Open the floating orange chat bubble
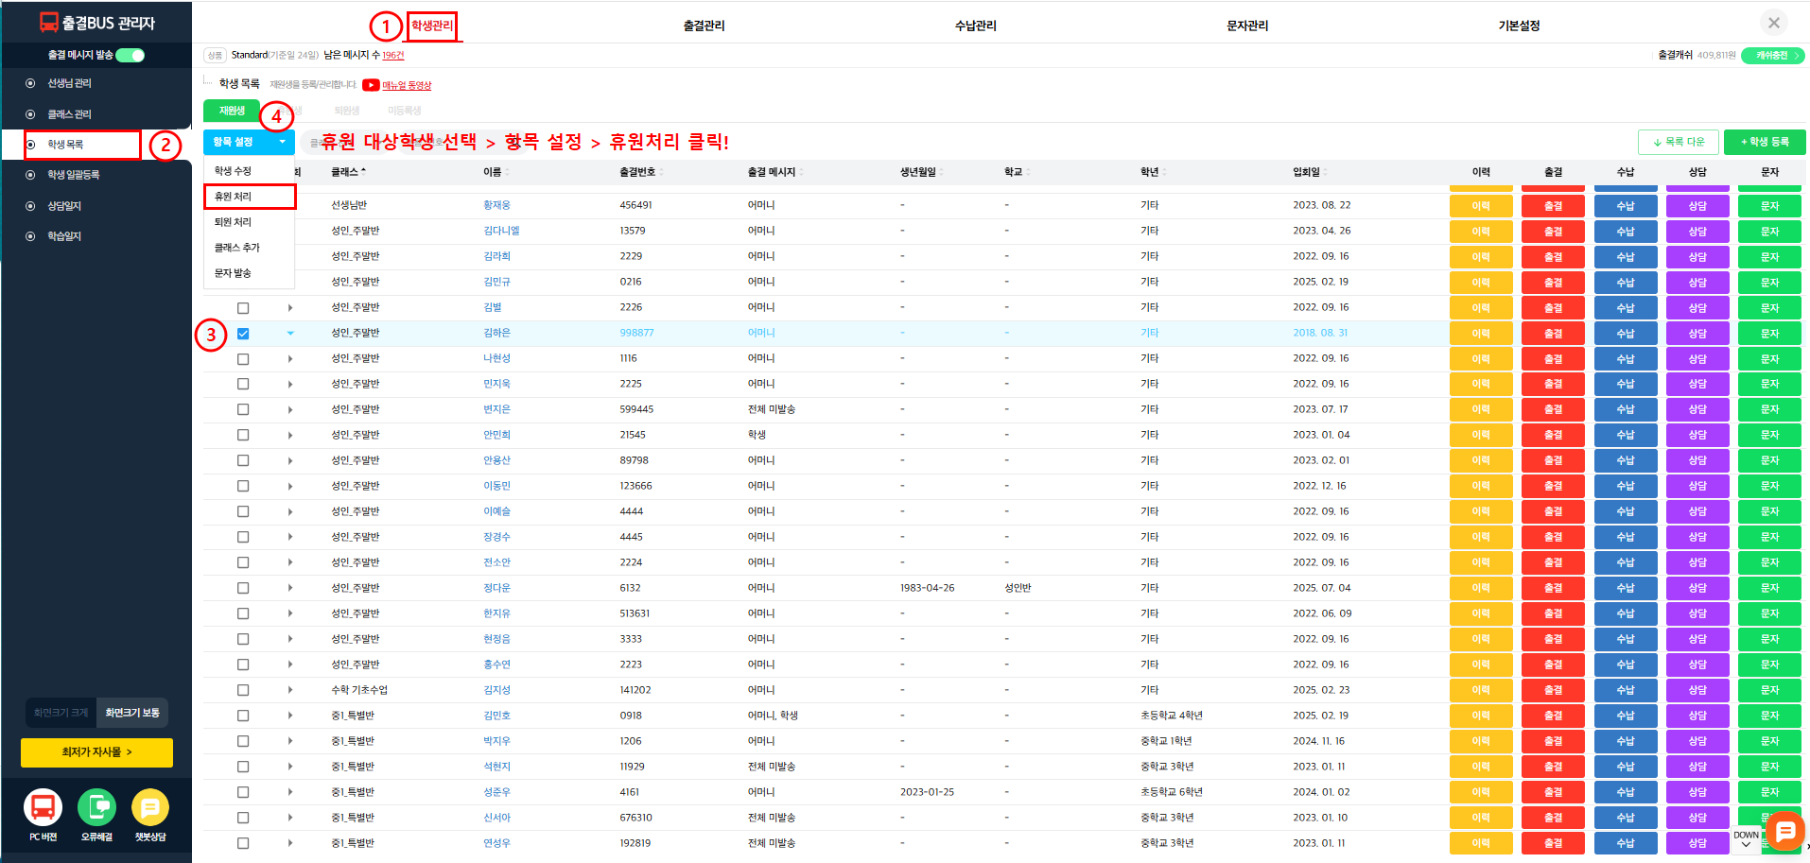 point(1784,831)
